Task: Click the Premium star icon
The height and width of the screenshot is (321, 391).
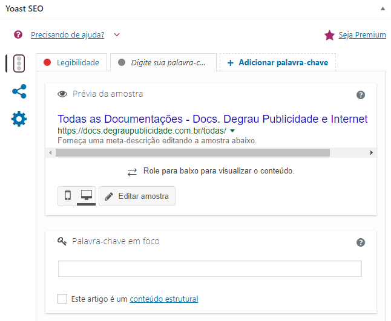Action: (329, 35)
